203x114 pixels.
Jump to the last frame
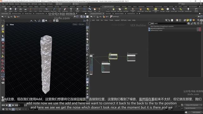[16, 105]
